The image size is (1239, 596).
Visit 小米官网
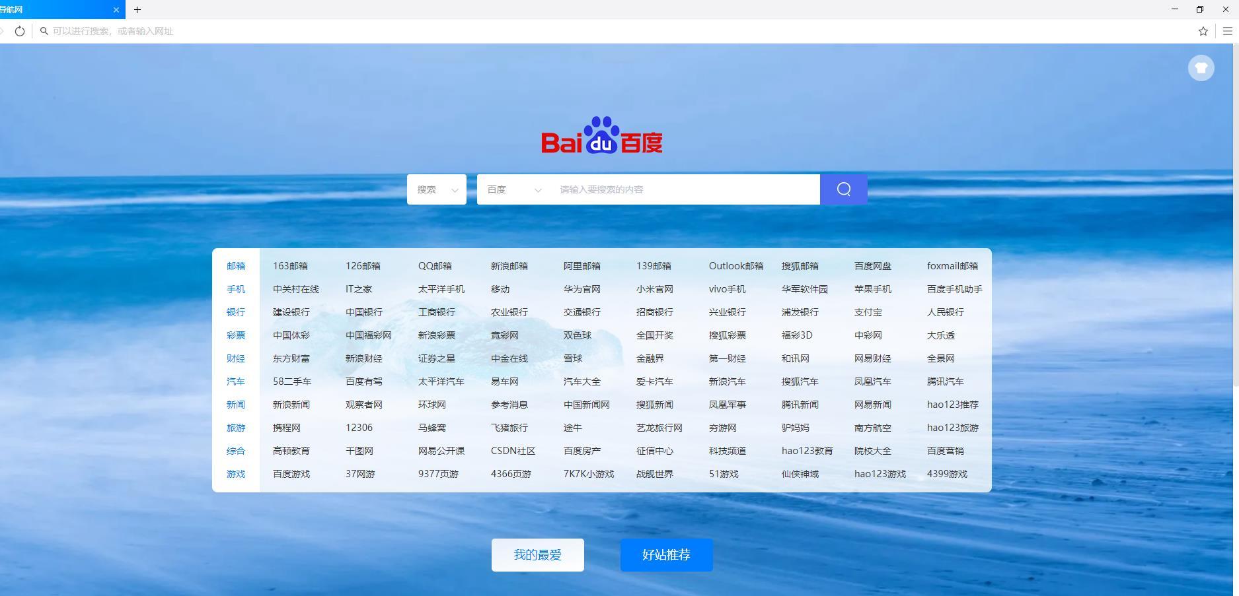tap(655, 289)
